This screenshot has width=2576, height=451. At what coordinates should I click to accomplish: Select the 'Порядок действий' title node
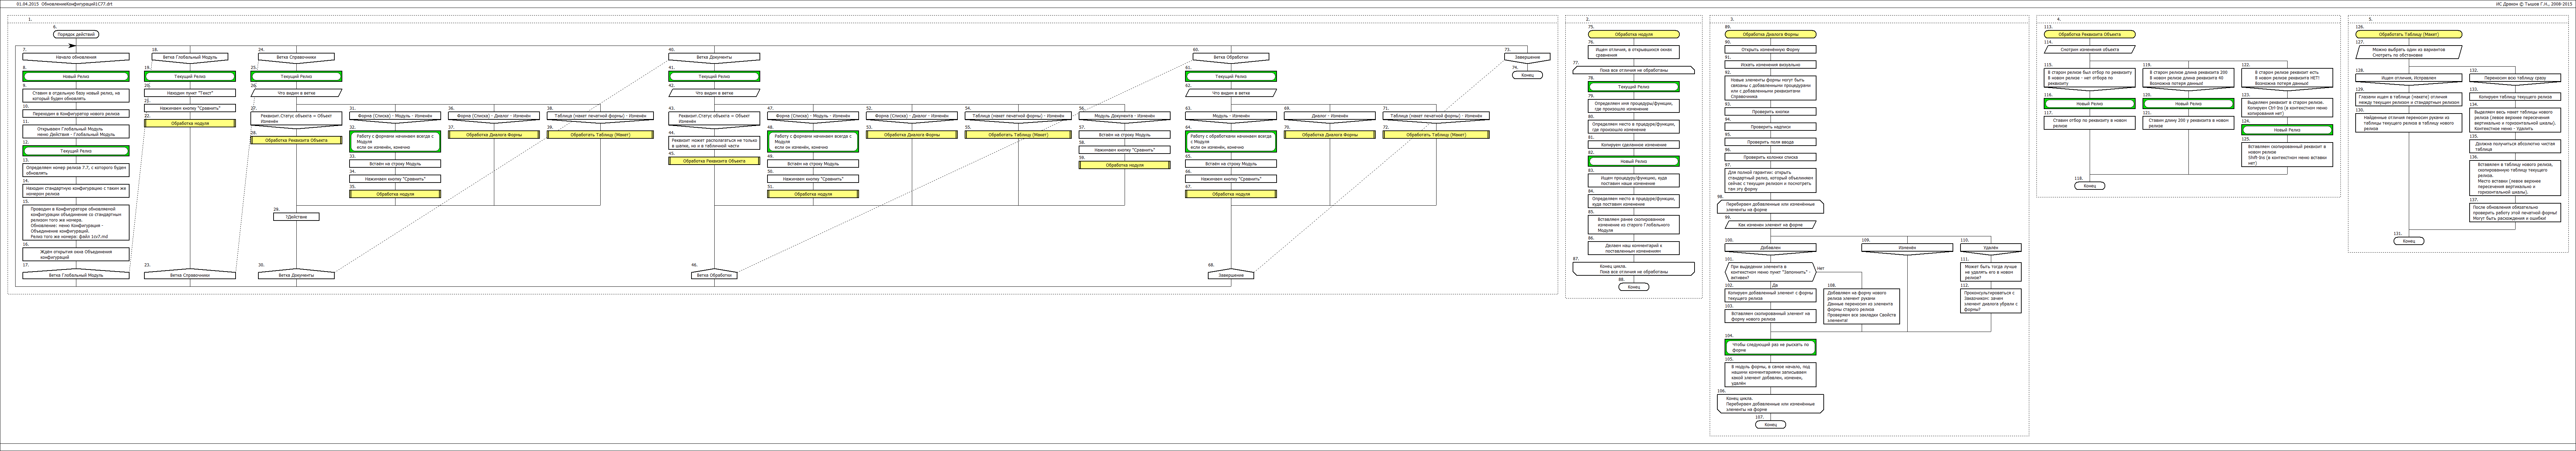point(76,34)
